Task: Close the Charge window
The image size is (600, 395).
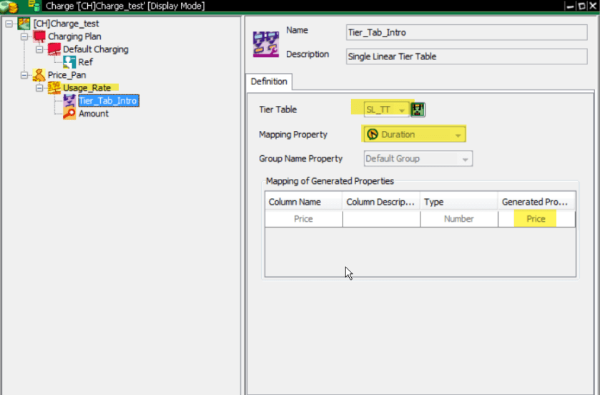Action: pos(593,6)
